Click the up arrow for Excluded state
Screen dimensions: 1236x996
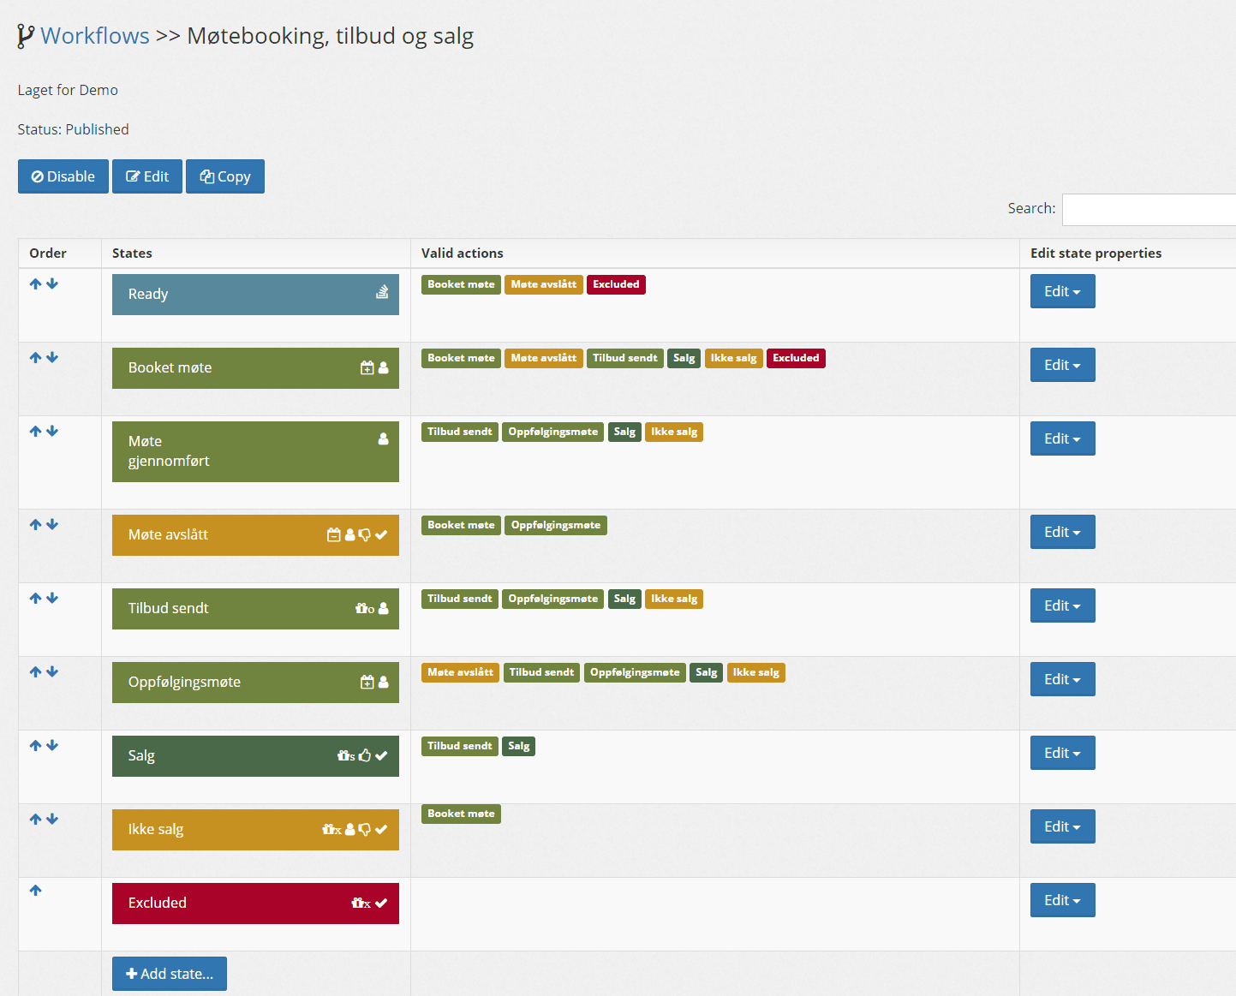coord(35,890)
